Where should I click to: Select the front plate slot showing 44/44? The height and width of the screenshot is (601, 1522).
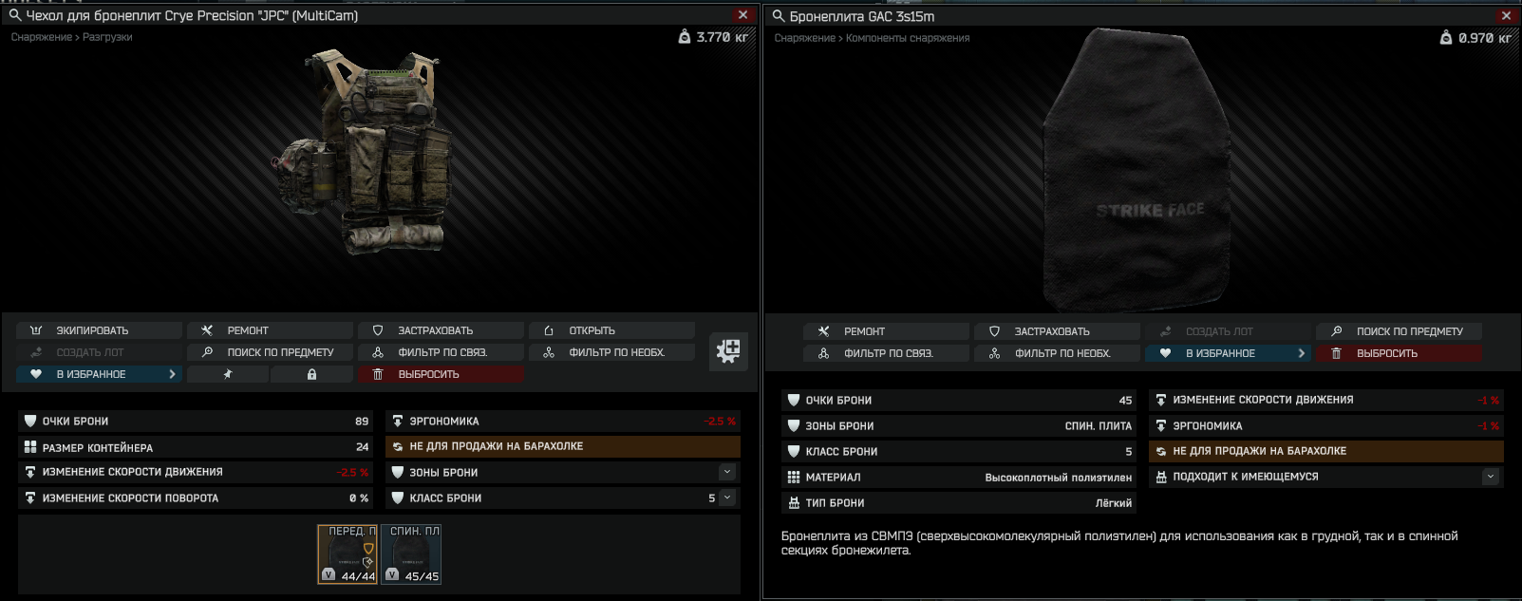pos(347,554)
